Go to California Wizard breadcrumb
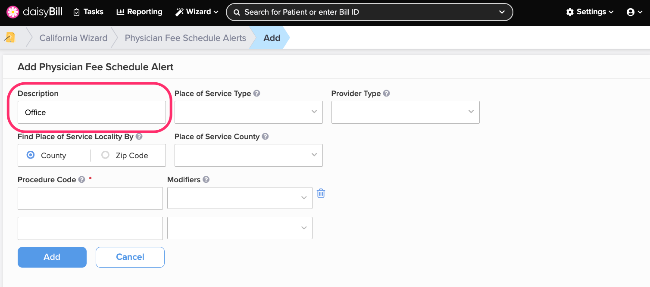The height and width of the screenshot is (287, 650). [73, 38]
